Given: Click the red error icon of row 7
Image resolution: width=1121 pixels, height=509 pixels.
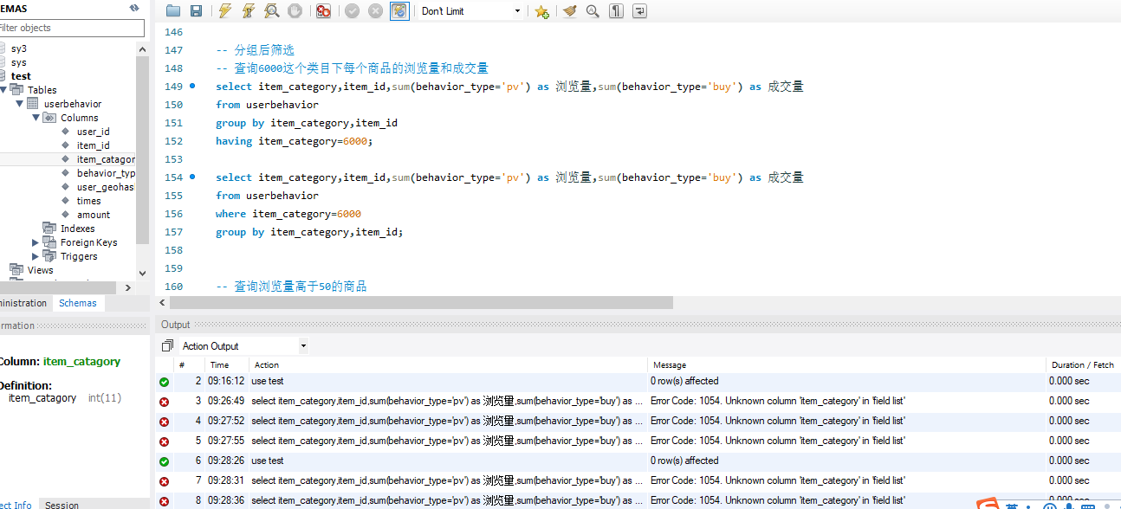Looking at the screenshot, I should [x=164, y=480].
